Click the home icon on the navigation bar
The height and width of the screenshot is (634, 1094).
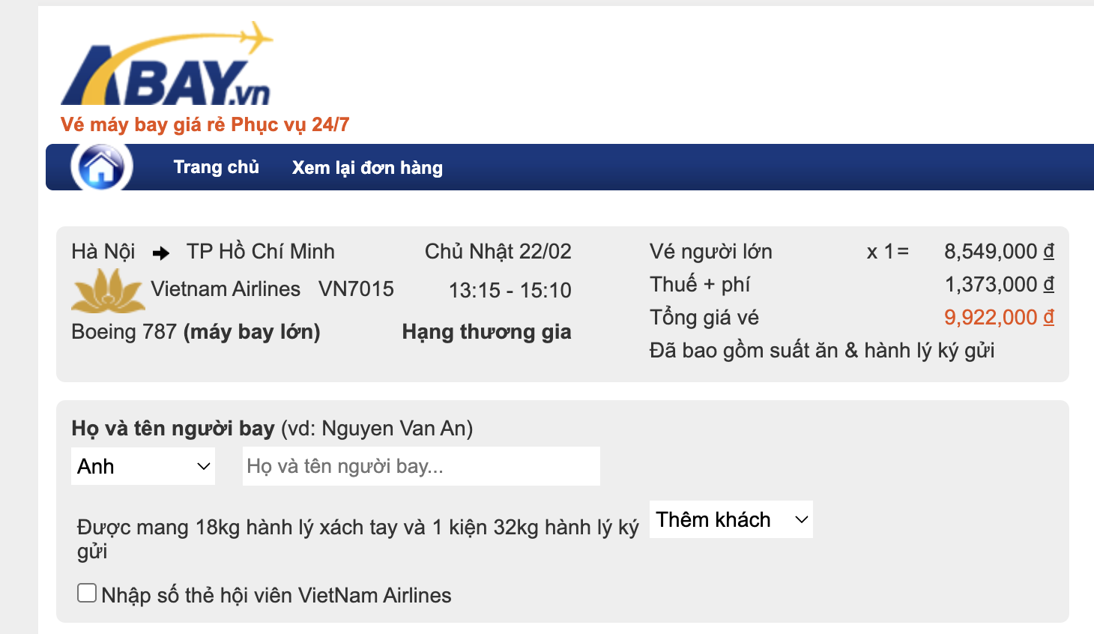pos(98,166)
